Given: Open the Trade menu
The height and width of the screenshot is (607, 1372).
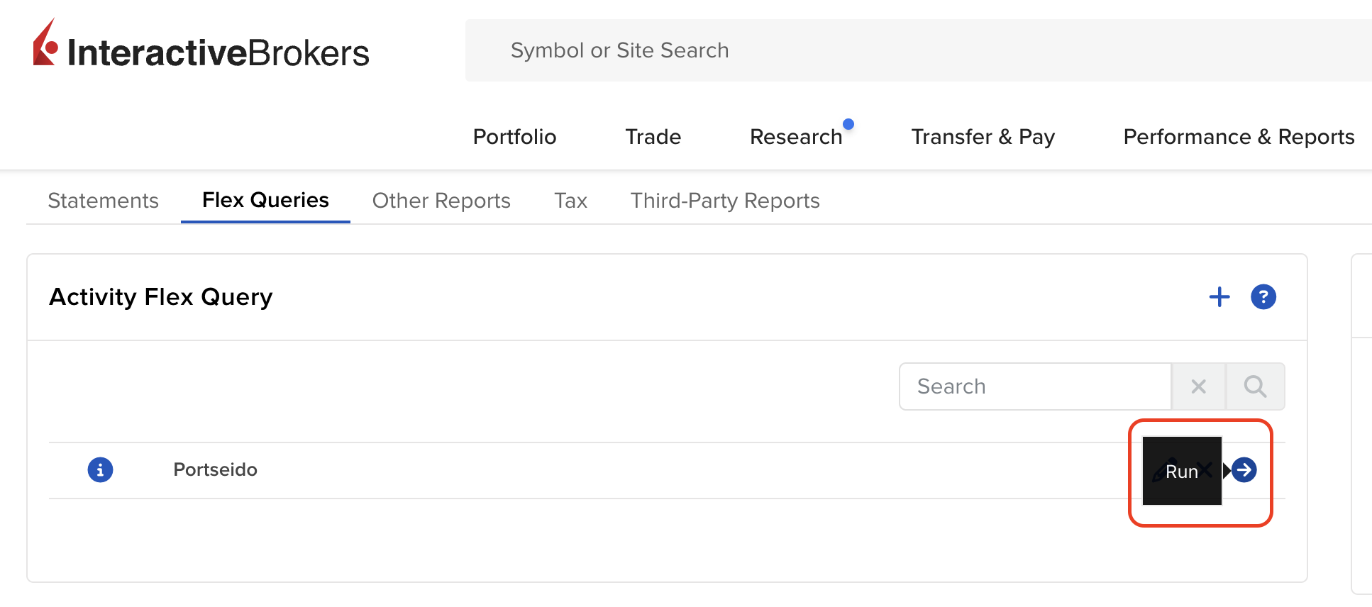Looking at the screenshot, I should 652,136.
